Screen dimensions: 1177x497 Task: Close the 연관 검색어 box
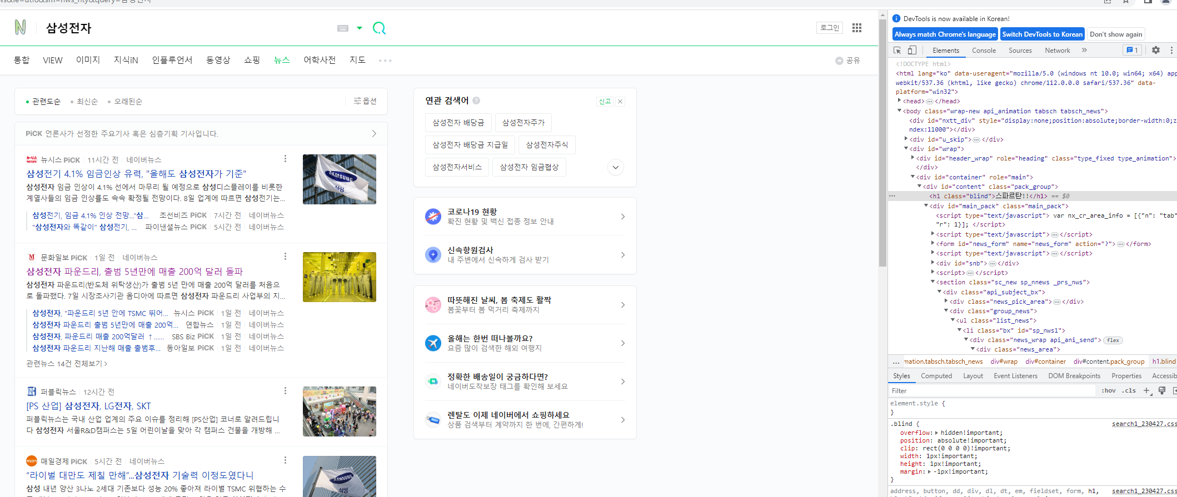[620, 101]
